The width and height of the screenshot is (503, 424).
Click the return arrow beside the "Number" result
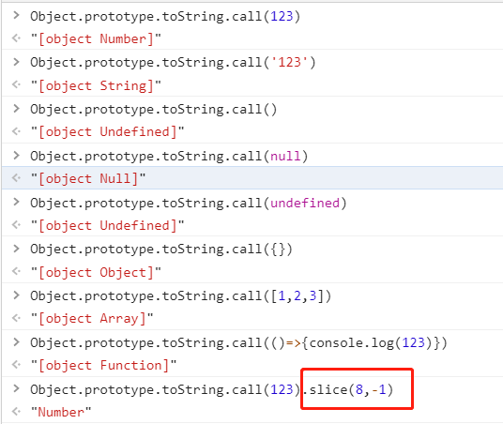pos(16,411)
